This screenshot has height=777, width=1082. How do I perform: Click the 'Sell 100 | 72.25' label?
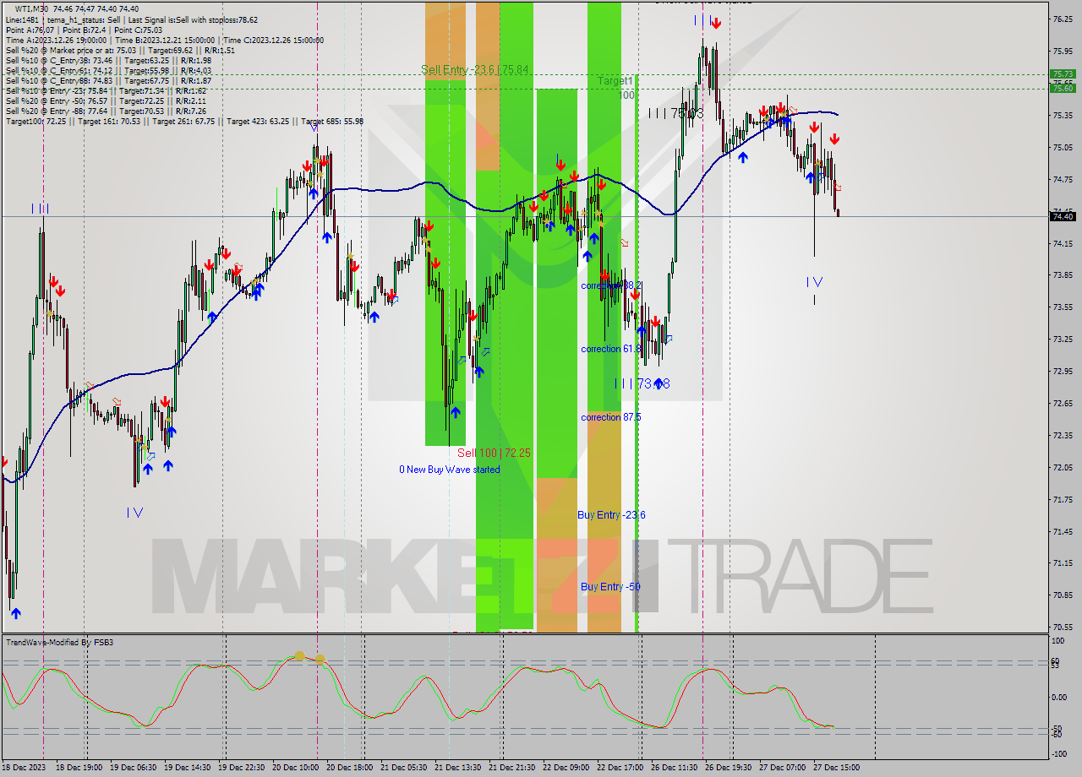pos(494,453)
